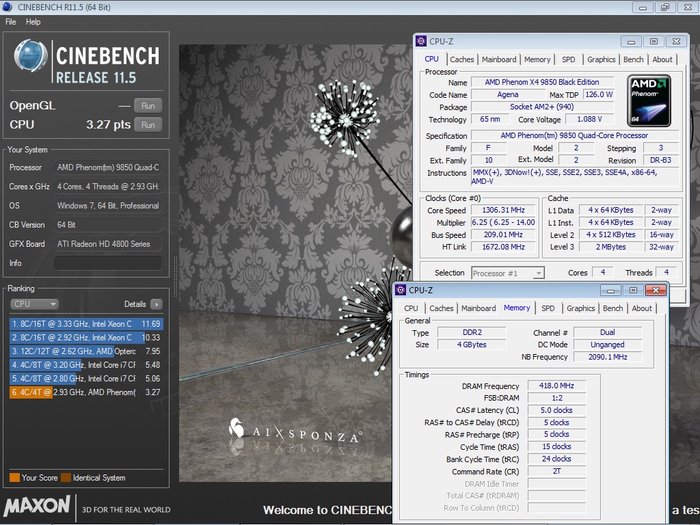
Task: Select ranking entry 3 AMD Opteron 12C/12T
Action: click(86, 351)
